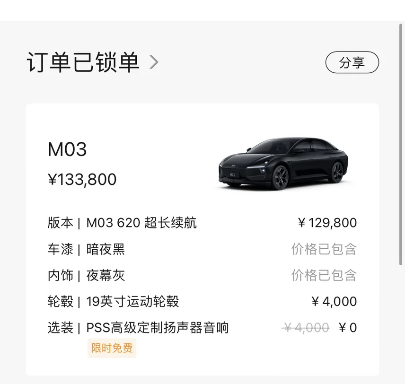
Task: Click the crossed-out ¥4,000 original price
Action: [x=306, y=328]
